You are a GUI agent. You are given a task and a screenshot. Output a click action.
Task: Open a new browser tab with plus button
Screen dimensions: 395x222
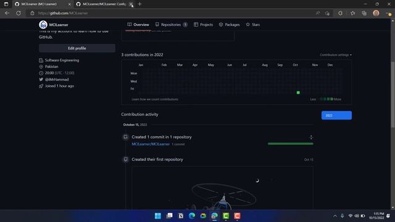(x=140, y=4)
